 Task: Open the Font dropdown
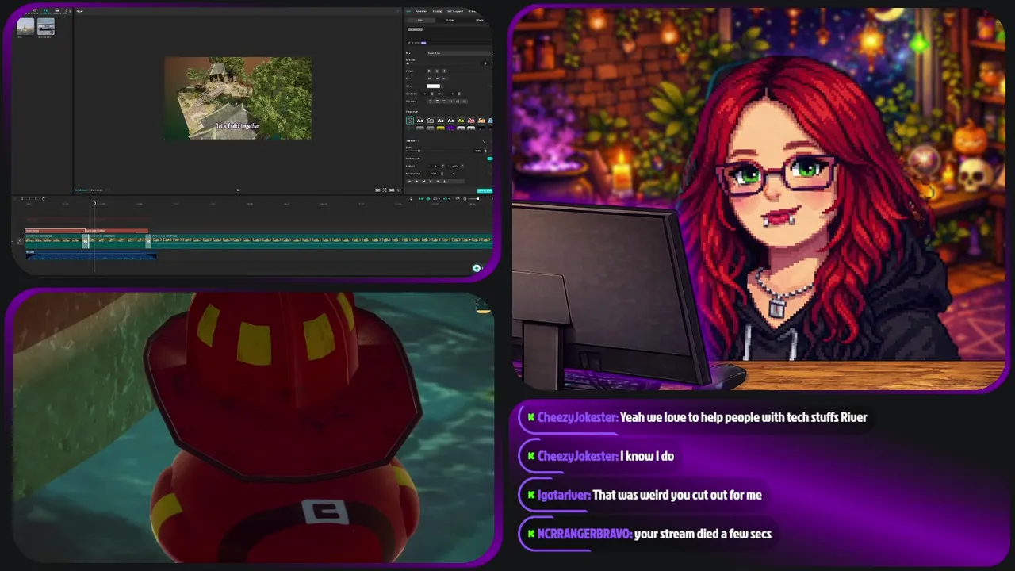pos(459,53)
